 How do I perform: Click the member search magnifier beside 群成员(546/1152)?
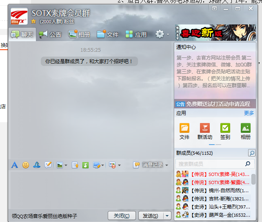coord(252,153)
